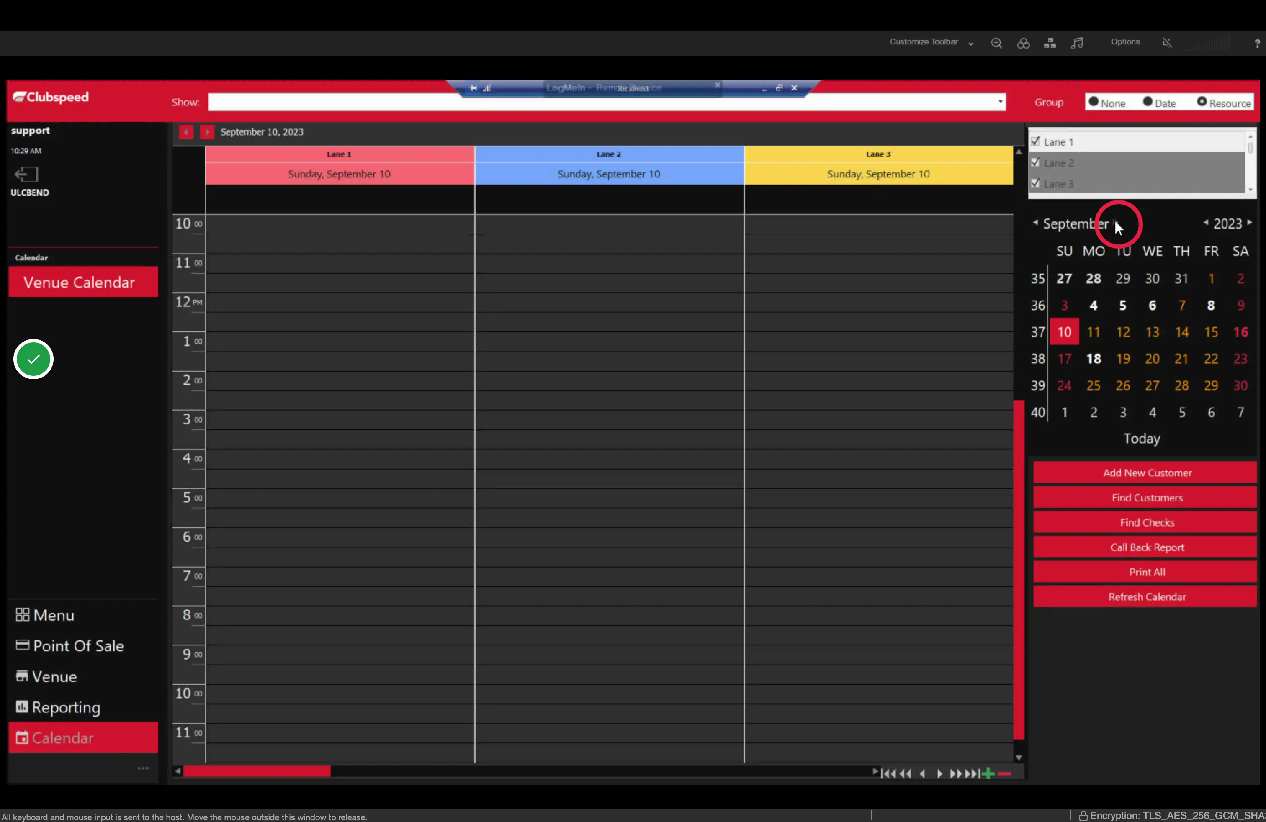Click the Add New Customer button
Screen dimensions: 1266x822
tap(1145, 473)
